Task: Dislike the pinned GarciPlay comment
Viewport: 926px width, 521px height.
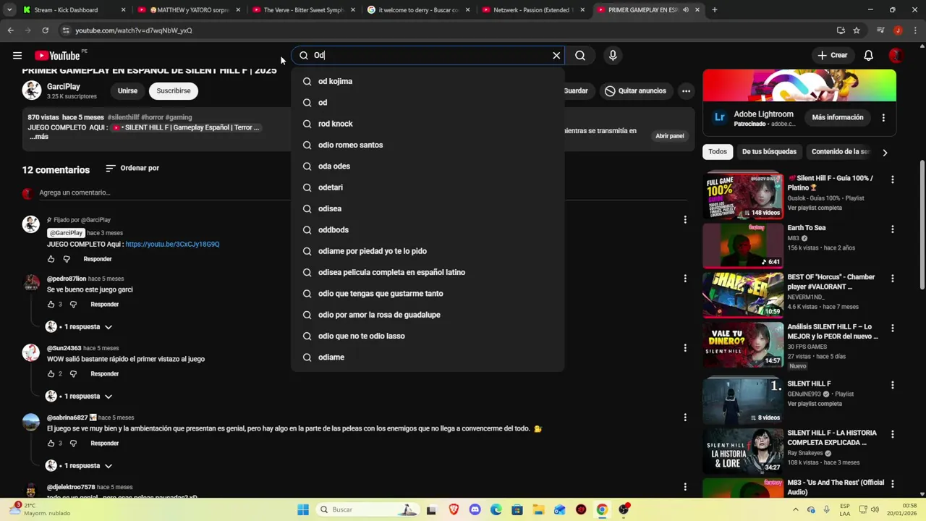Action: point(67,259)
